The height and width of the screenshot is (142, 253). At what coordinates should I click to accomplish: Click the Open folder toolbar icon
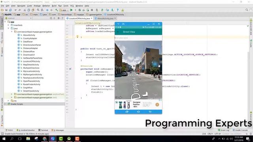pyautogui.click(x=2, y=10)
